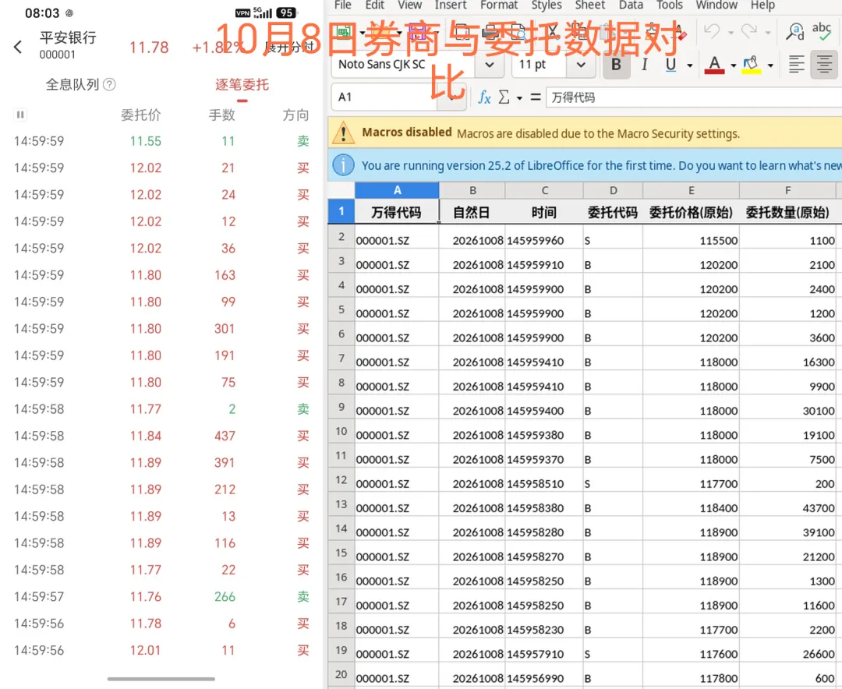Viewport: 842px width, 689px height.
Task: Select column F header
Action: [787, 190]
